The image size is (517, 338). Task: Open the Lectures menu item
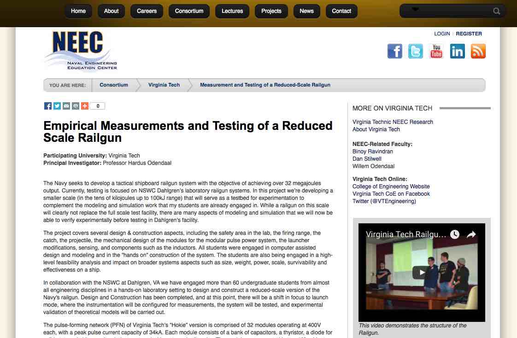(x=232, y=11)
